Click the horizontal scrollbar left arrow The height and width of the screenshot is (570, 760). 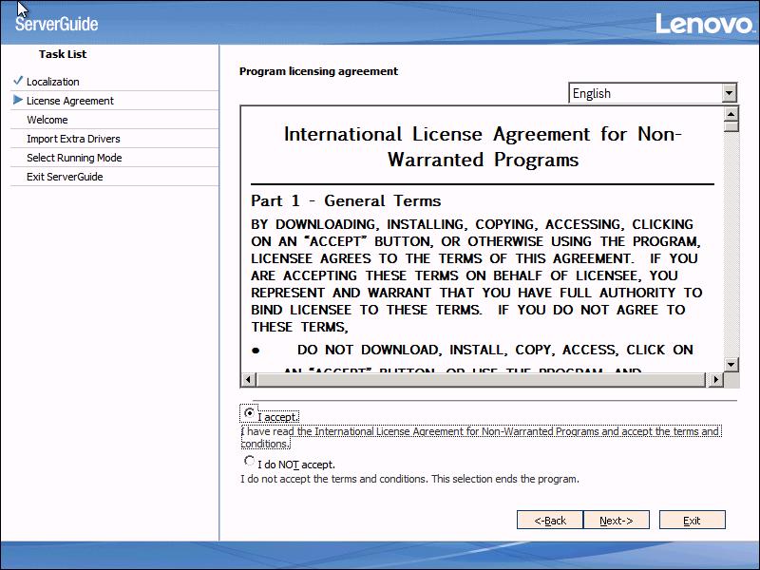[248, 380]
